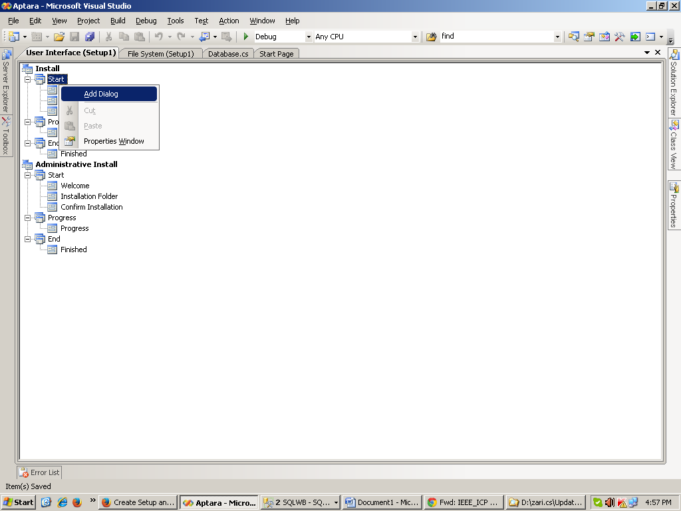
Task: Open Toolbox hammer-wrench toolbar icon
Action: 619,37
